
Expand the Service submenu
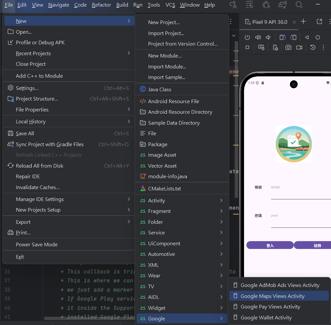pos(182,232)
